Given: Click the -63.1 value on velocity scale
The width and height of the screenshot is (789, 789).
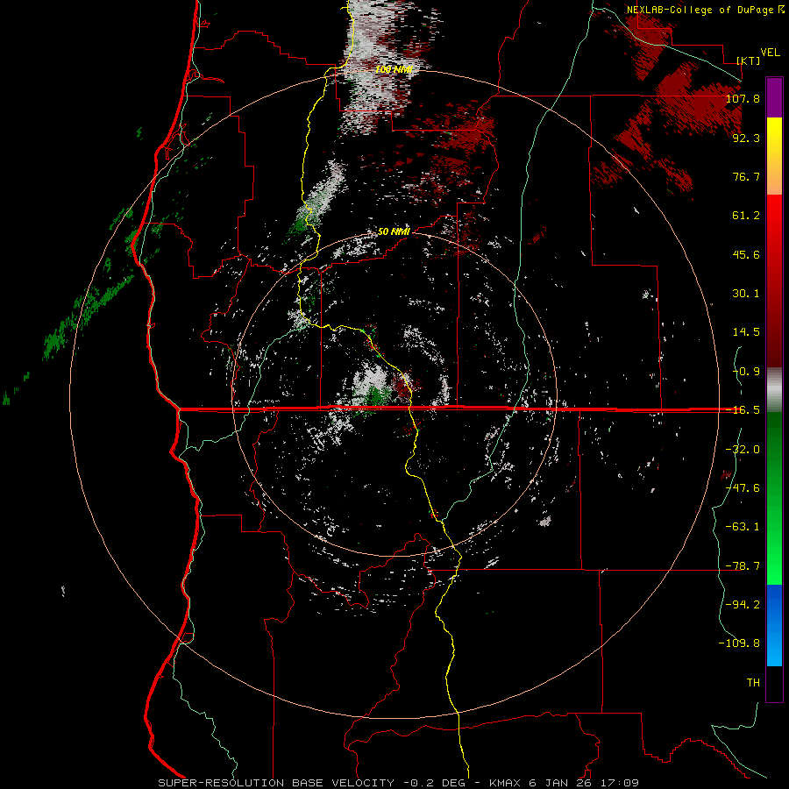Looking at the screenshot, I should (x=743, y=527).
